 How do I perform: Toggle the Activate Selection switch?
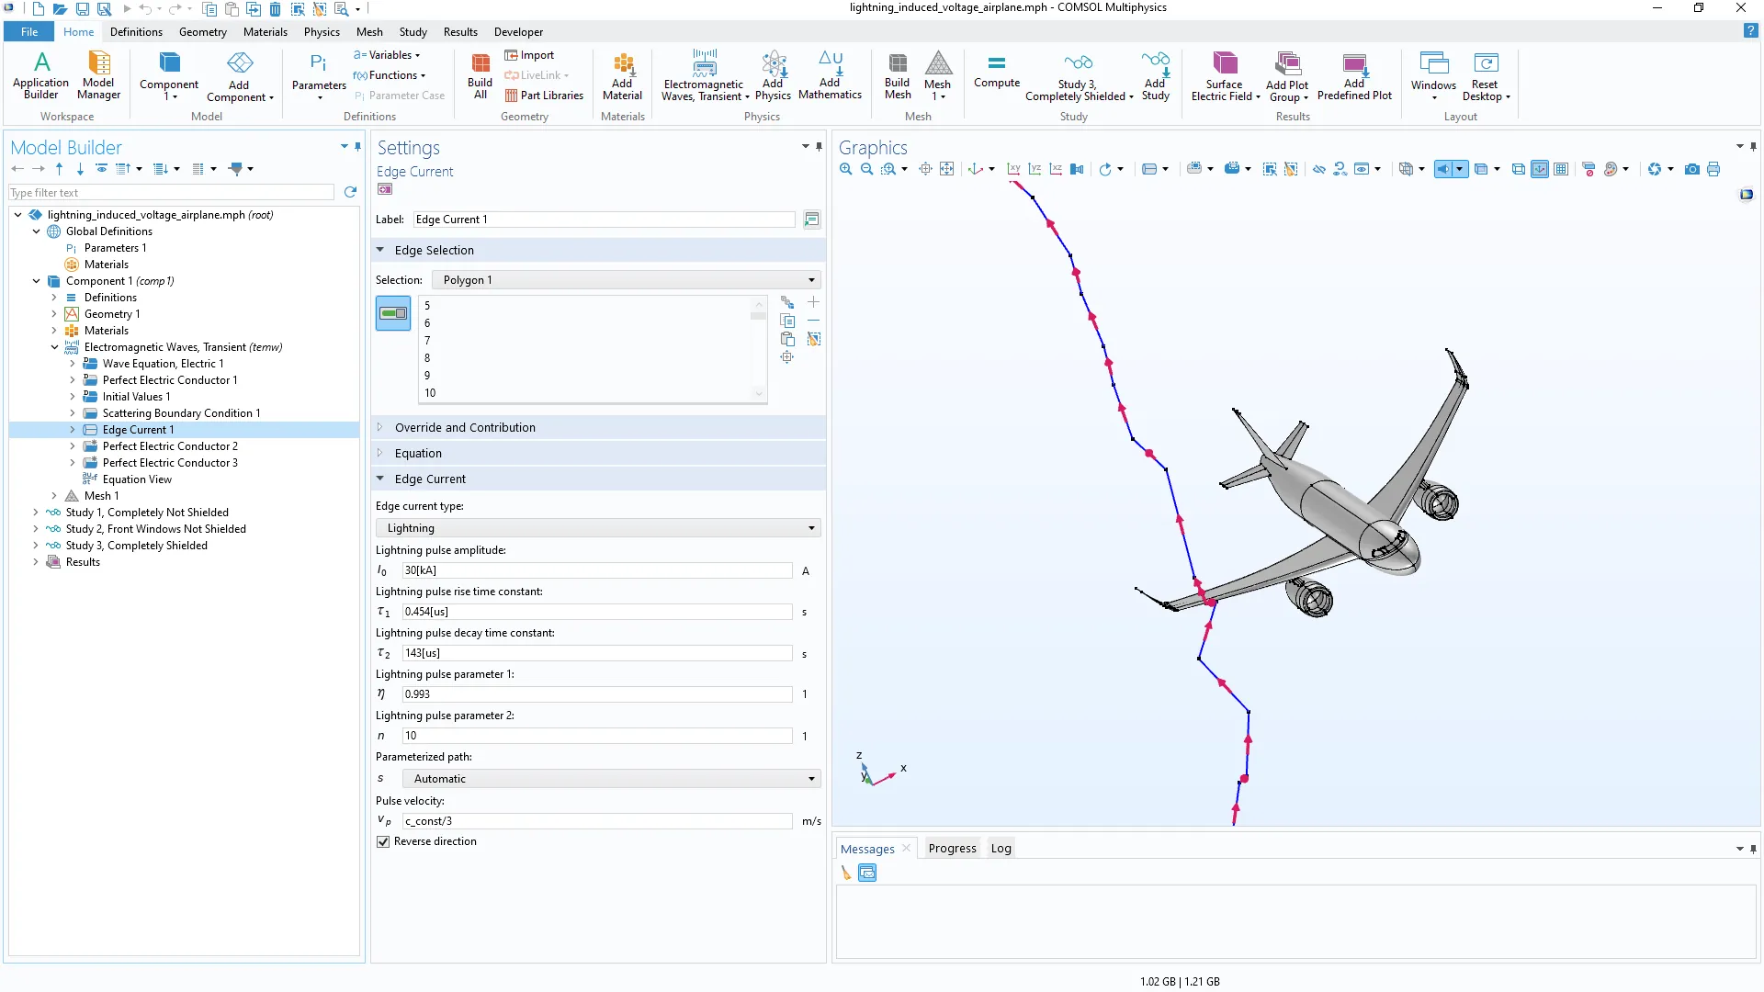coord(393,313)
